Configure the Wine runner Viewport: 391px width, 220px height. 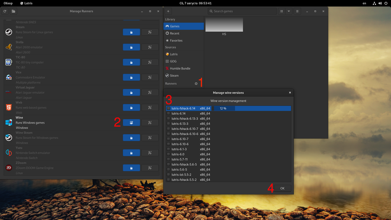pyautogui.click(x=150, y=123)
